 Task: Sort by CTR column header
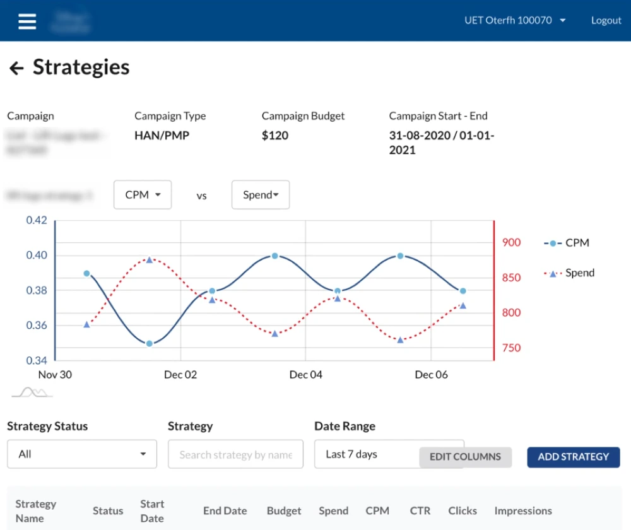coord(420,510)
